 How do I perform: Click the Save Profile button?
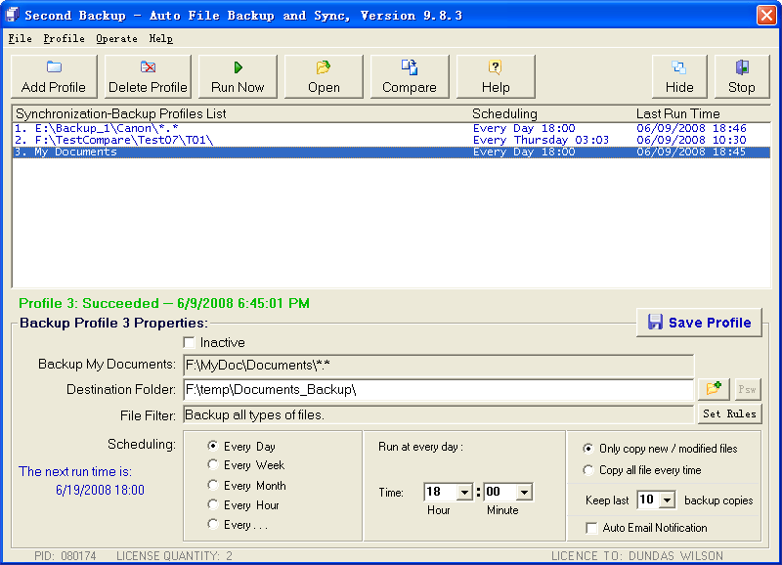[699, 323]
